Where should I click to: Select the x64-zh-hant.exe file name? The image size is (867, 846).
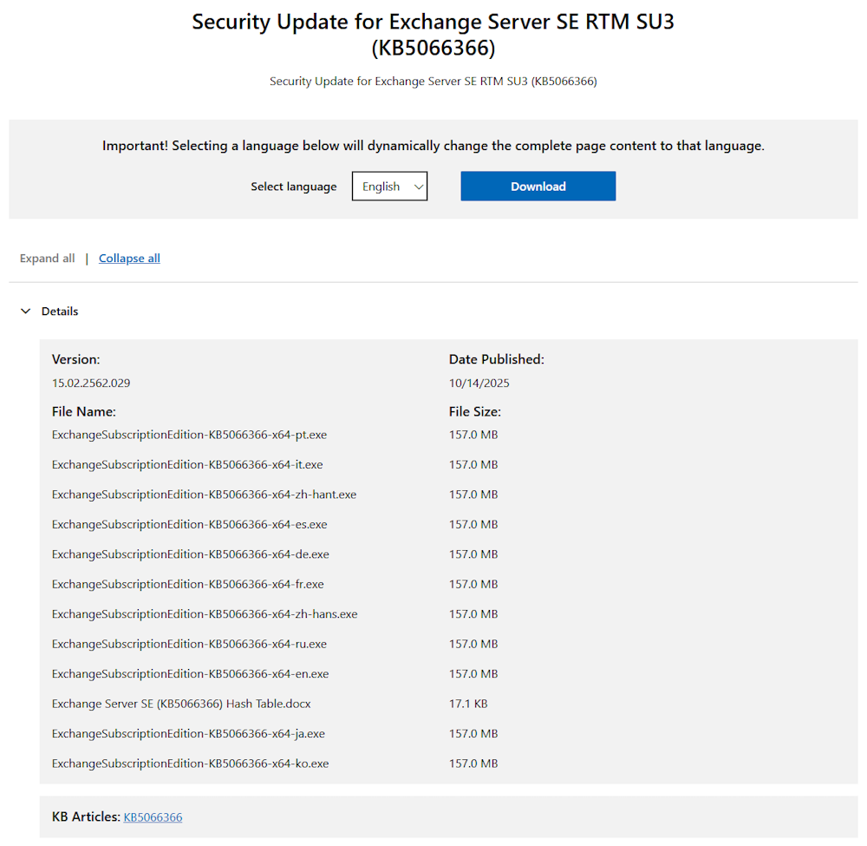tap(204, 495)
